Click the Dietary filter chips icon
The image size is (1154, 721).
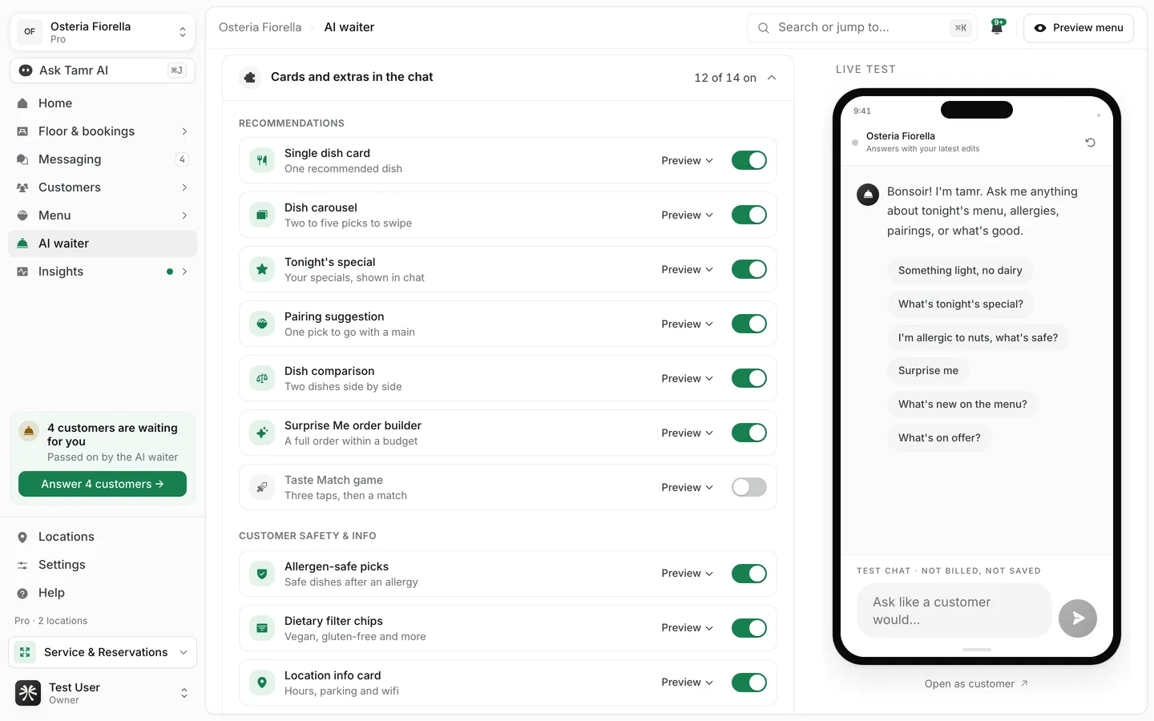(x=262, y=628)
